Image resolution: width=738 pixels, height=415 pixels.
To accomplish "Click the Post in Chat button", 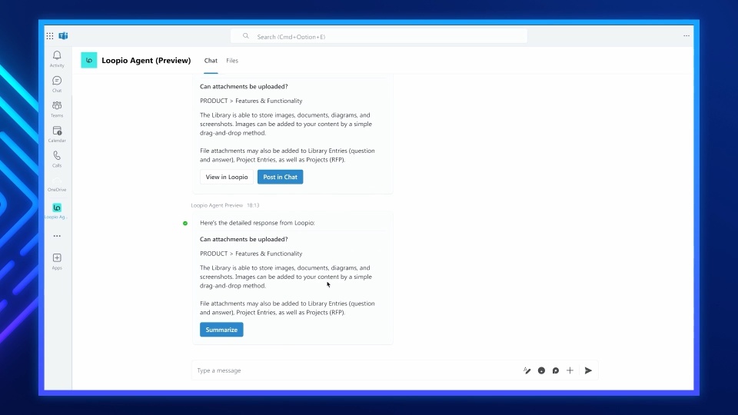I will [280, 177].
